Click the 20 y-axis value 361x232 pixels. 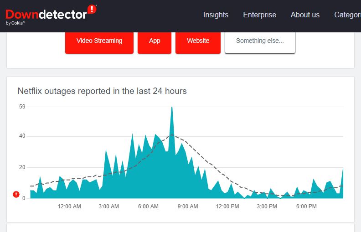pyautogui.click(x=22, y=167)
